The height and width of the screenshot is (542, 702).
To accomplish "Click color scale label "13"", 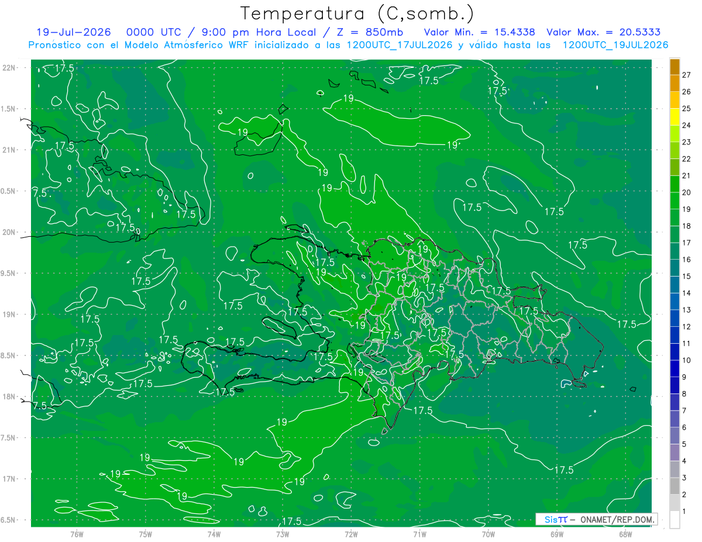I will tap(686, 310).
